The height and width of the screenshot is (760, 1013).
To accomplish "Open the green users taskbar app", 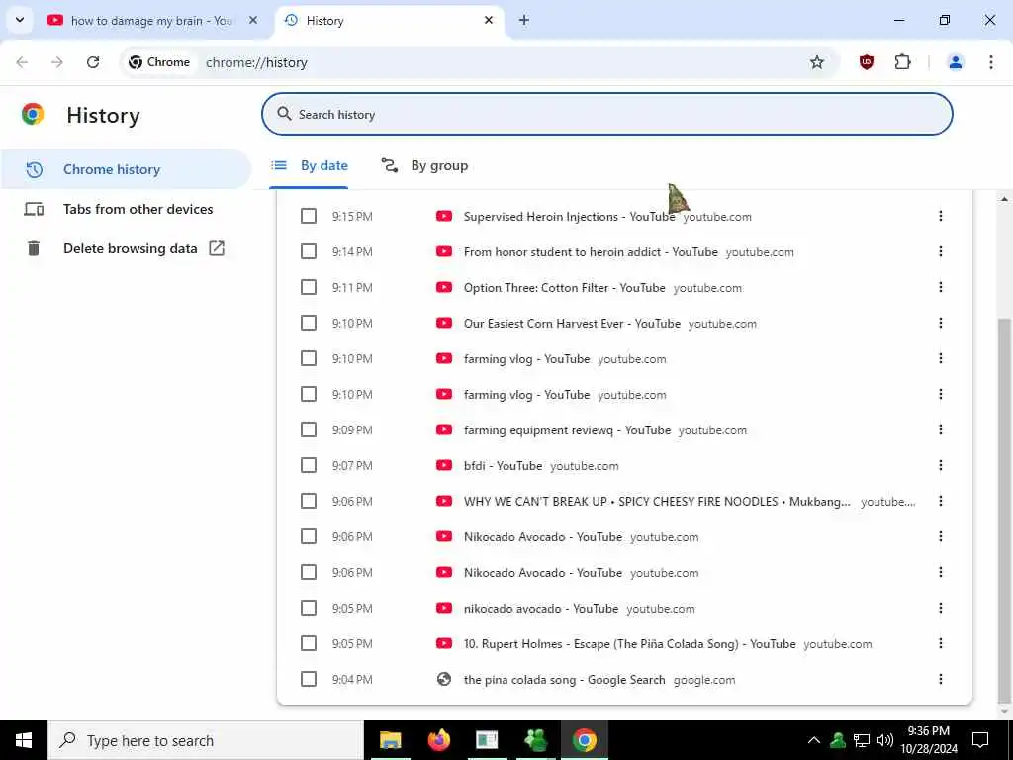I will [x=535, y=740].
